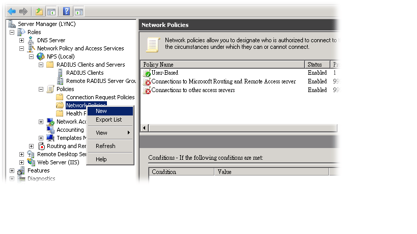Image resolution: width=417 pixels, height=234 pixels.
Task: Select RADIUS Clients tree item
Action: (85, 73)
